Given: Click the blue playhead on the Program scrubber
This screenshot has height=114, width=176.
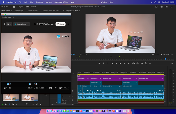Looking at the screenshot, I should (x=165, y=59).
